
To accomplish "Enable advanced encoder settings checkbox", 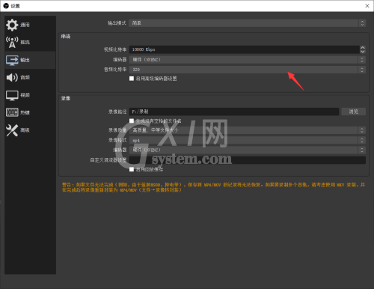I will [x=132, y=79].
